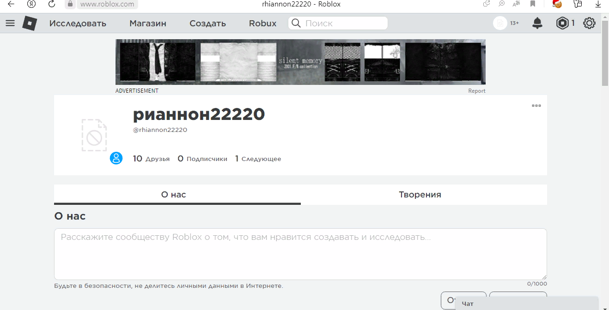This screenshot has height=310, width=609.
Task: Open the browser extensions icon
Action: pos(578,4)
